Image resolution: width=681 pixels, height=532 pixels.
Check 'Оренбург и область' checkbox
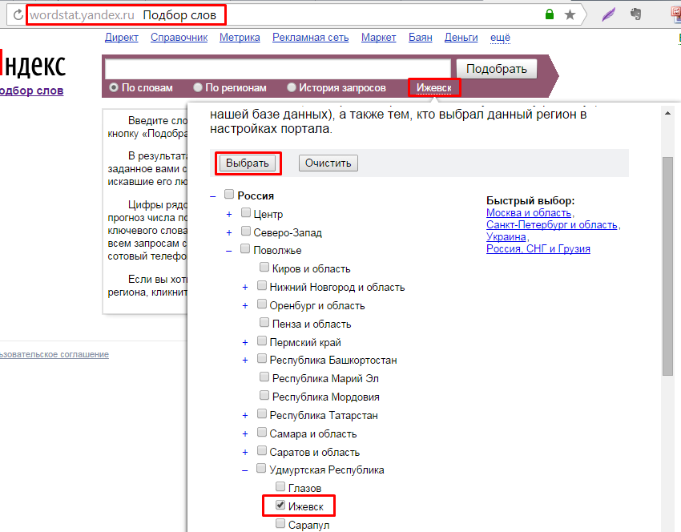(261, 304)
